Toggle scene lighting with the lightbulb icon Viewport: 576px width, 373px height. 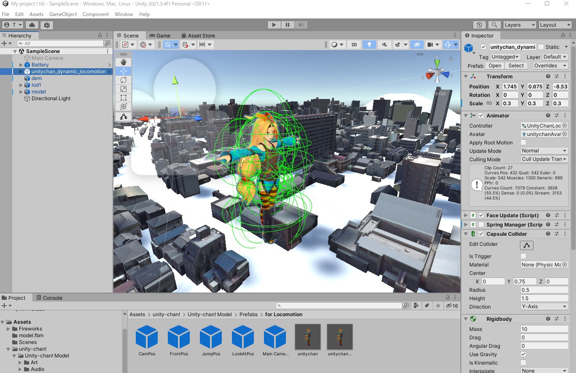point(369,45)
